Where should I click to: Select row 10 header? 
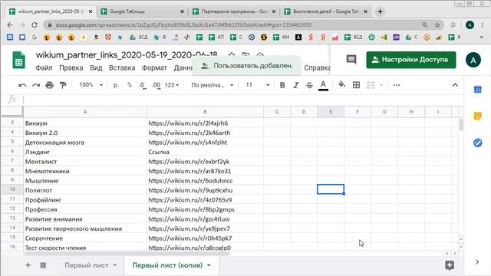pos(12,189)
